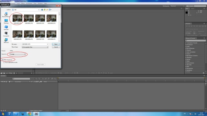Click the trash icon in Project panel footer

(14, 73)
